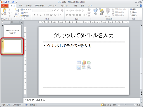This screenshot has width=143, height=107.
Task: Insert a table via the placeholder icon
Action: (78, 63)
